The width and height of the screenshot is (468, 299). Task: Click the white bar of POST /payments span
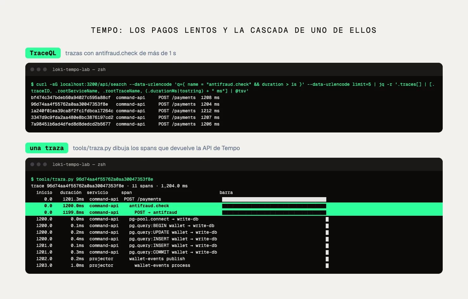point(274,199)
